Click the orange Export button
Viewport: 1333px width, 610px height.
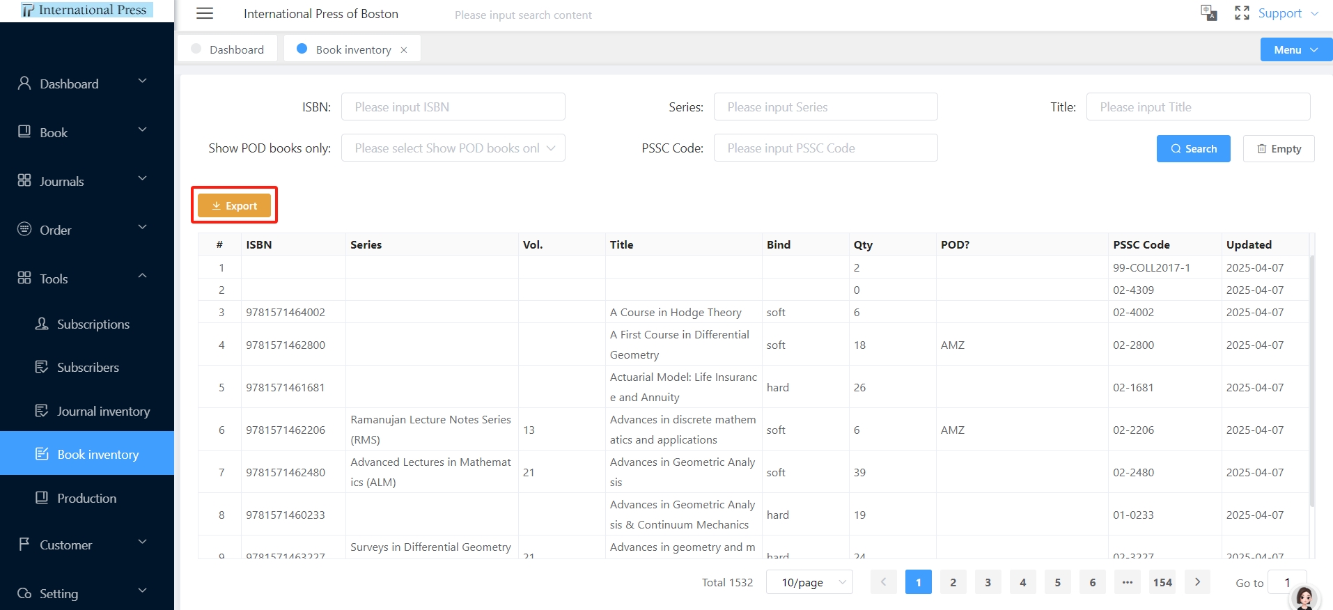pos(234,205)
